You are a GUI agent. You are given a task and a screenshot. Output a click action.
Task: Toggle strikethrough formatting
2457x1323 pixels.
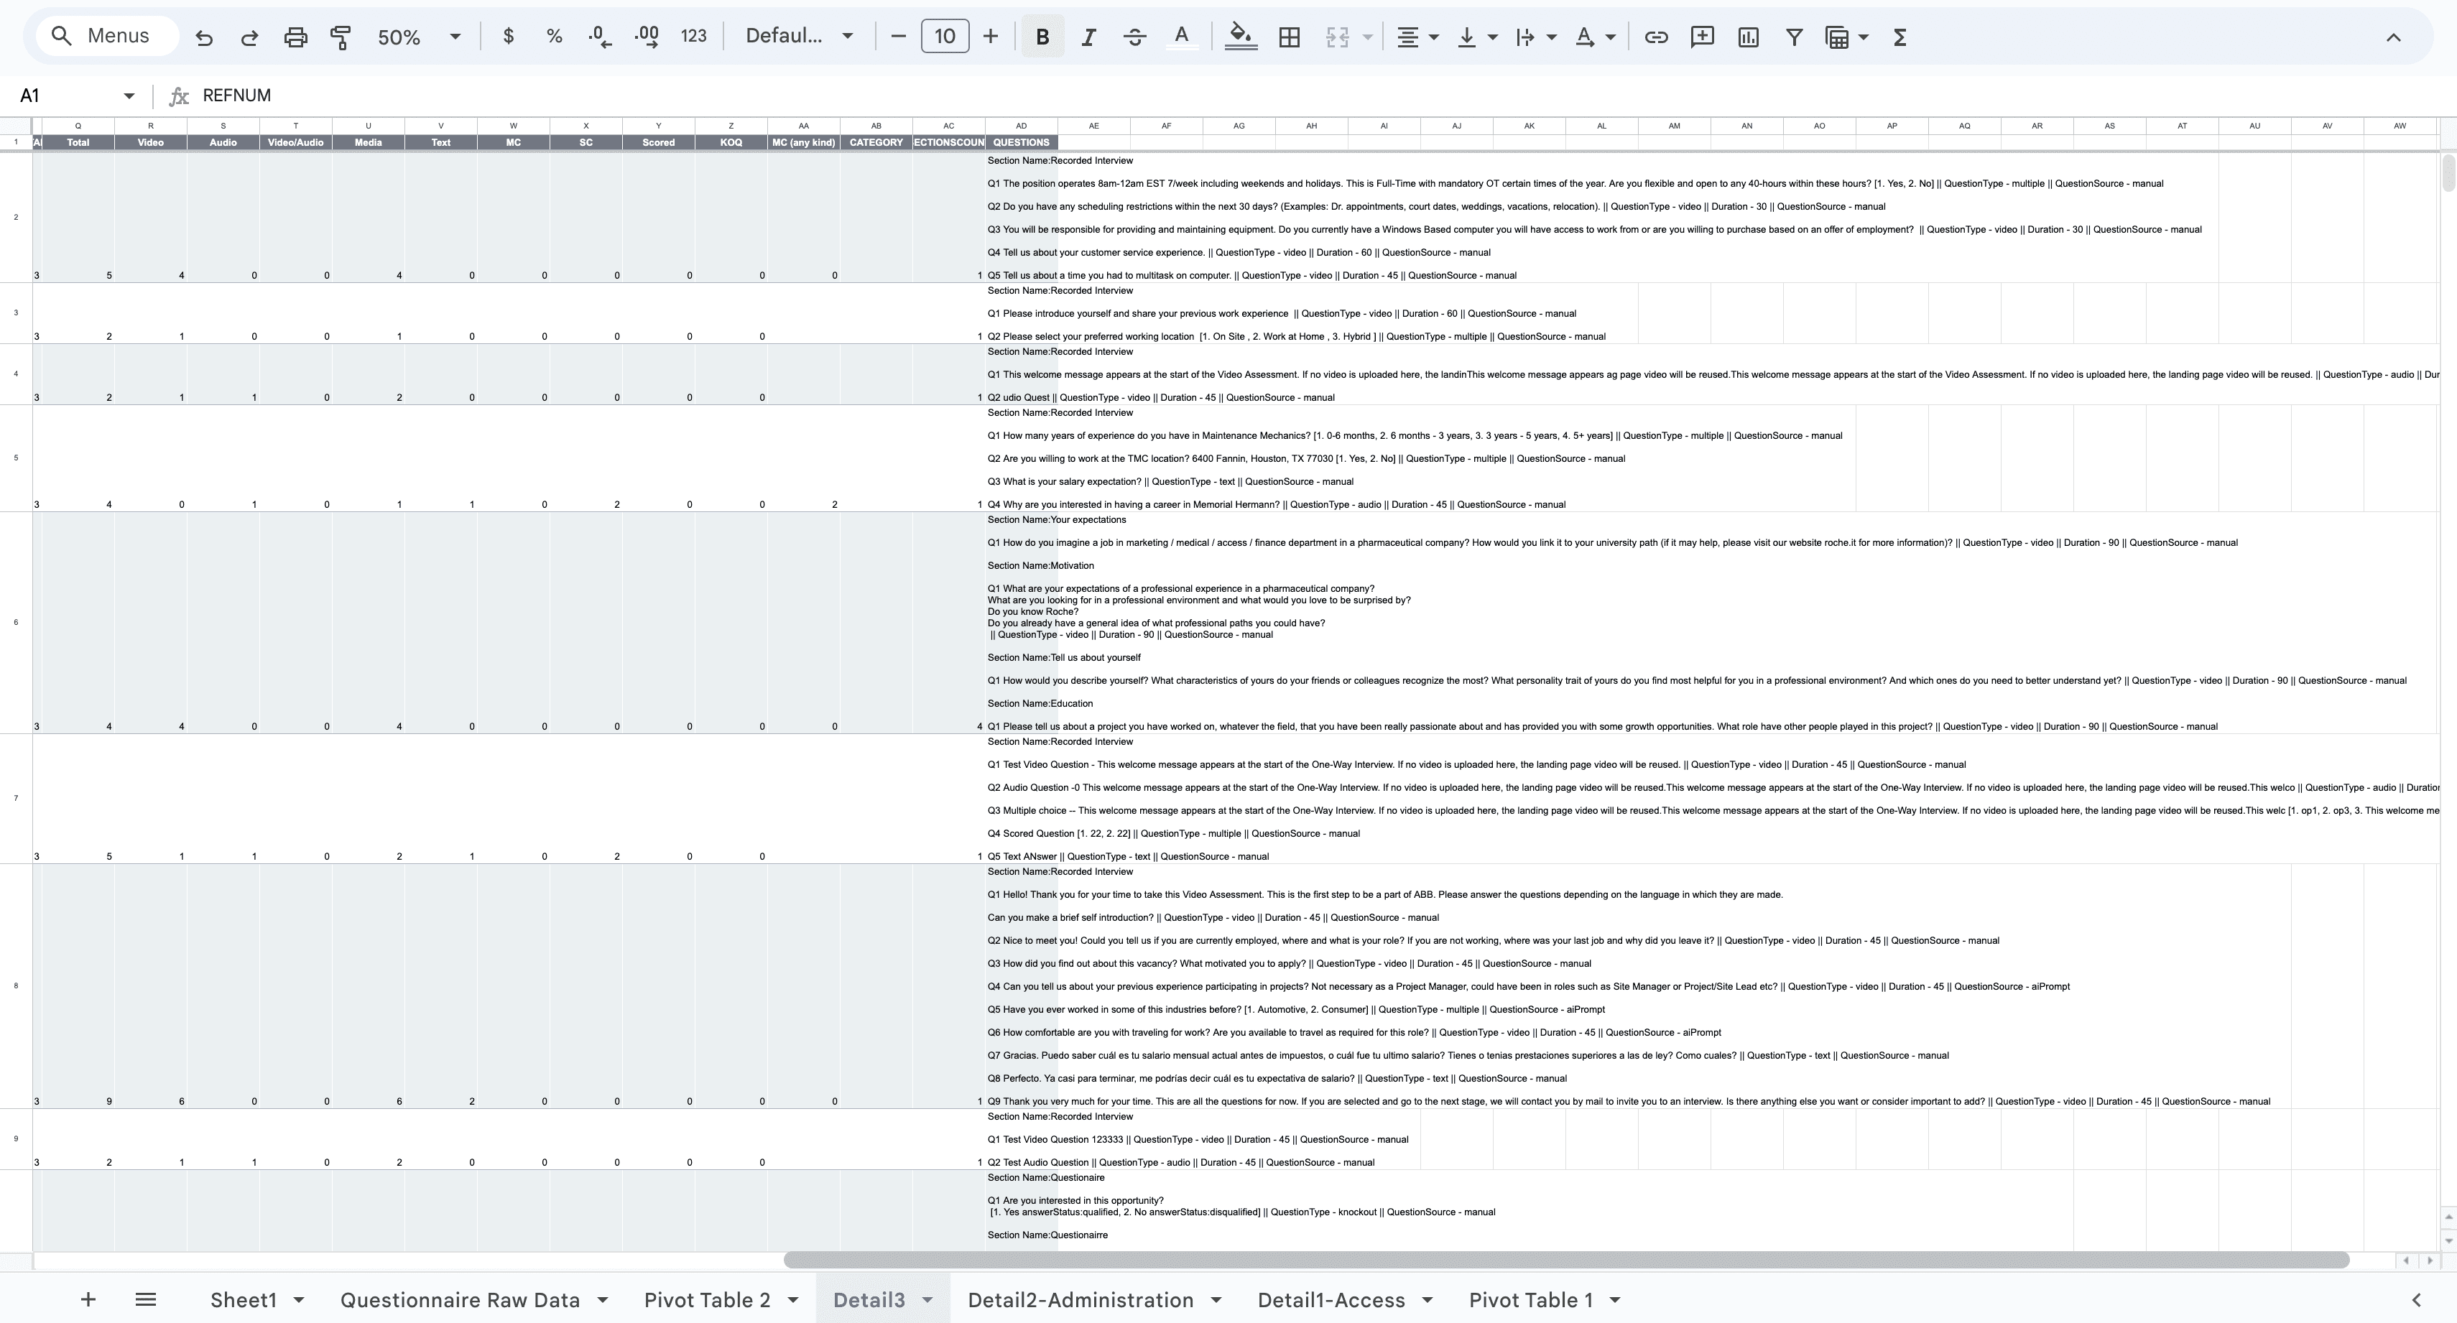1134,37
